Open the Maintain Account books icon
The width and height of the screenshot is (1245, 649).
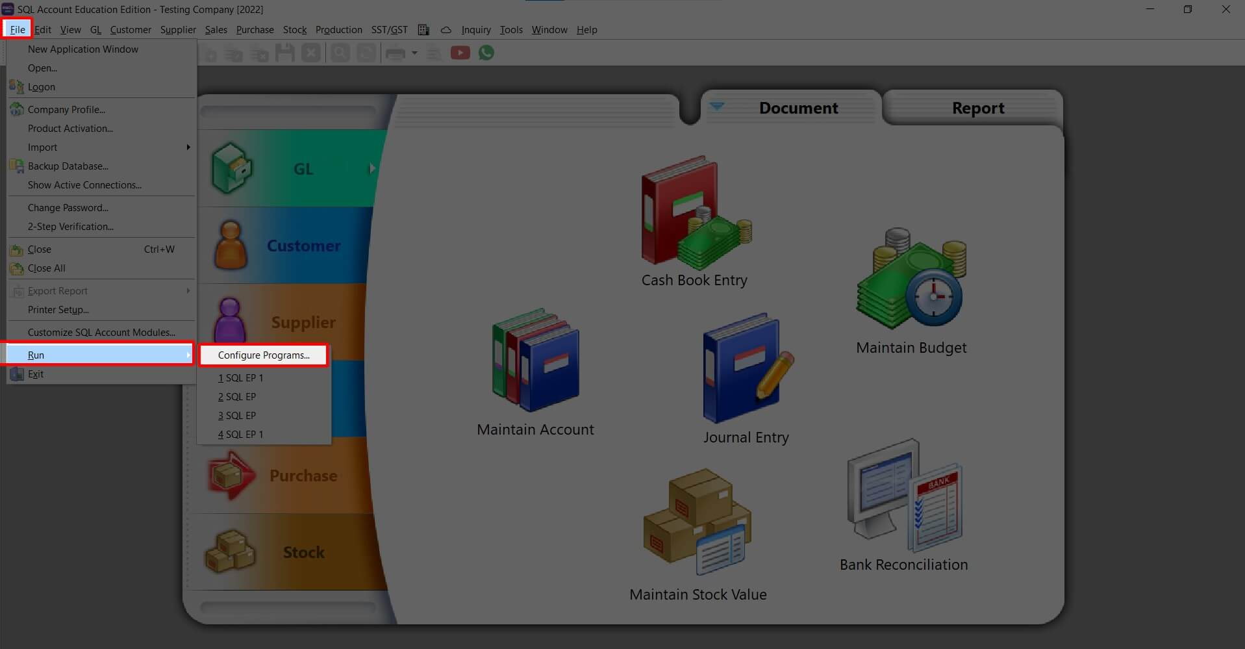(x=536, y=360)
